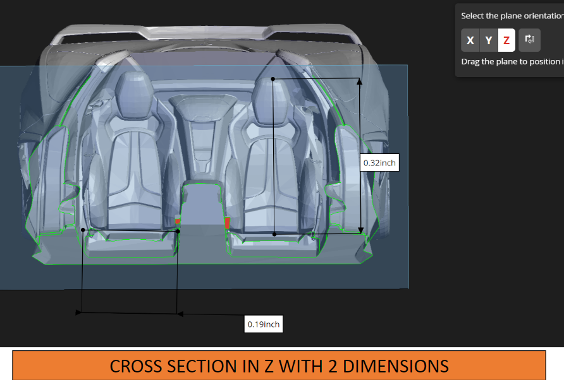Select the Y plane orientation
Viewport: 564px width, 380px height.
click(x=488, y=40)
